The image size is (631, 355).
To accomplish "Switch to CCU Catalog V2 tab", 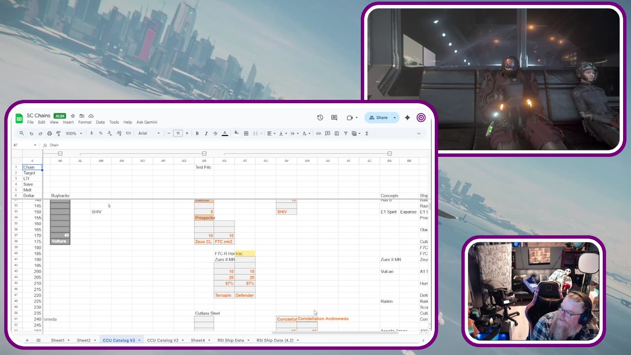I will coord(163,340).
